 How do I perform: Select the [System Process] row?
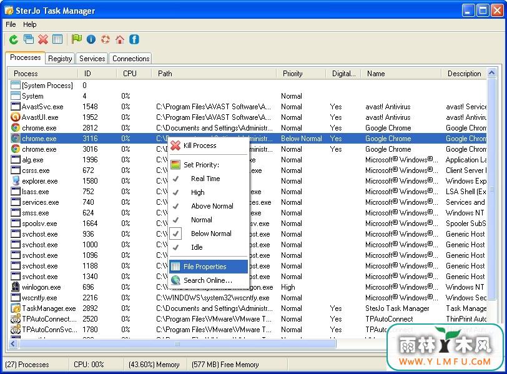(x=247, y=86)
